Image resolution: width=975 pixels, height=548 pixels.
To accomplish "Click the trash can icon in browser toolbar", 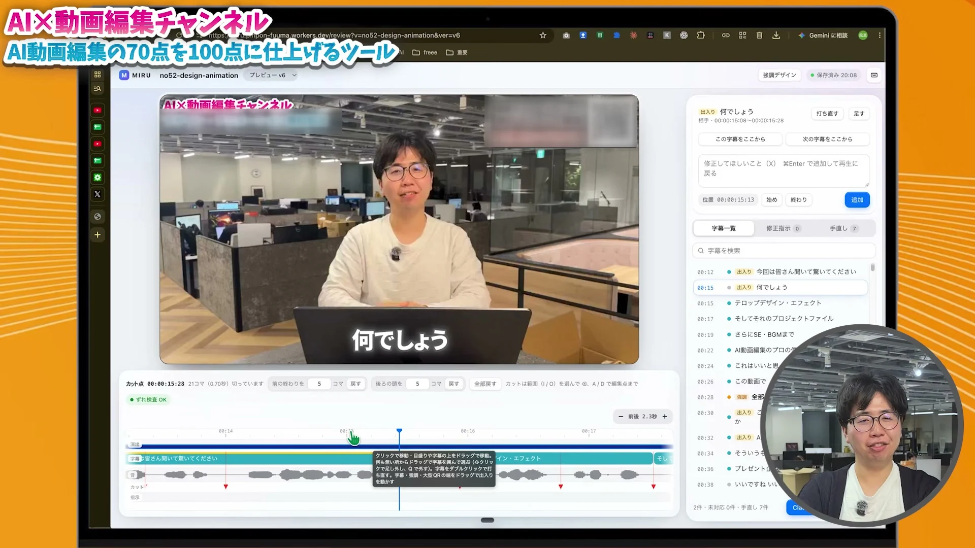I will [x=759, y=35].
